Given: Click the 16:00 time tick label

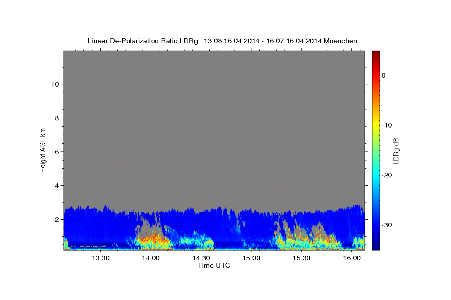Looking at the screenshot, I should pos(351,258).
